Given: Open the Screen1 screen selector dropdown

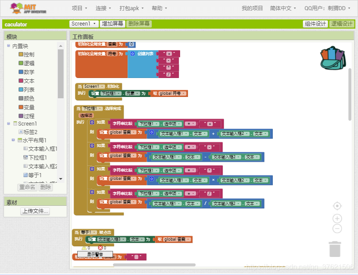Looking at the screenshot, I should [x=83, y=24].
